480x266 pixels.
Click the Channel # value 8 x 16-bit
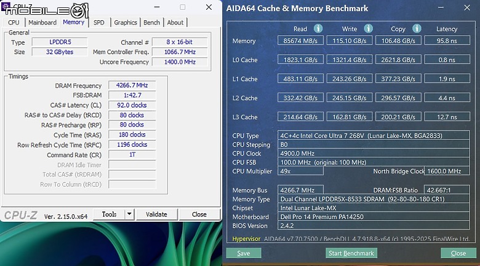(180, 42)
